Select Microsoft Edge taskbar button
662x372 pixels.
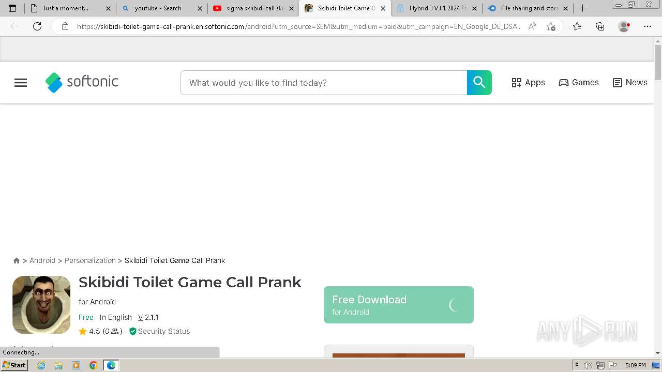pyautogui.click(x=111, y=365)
